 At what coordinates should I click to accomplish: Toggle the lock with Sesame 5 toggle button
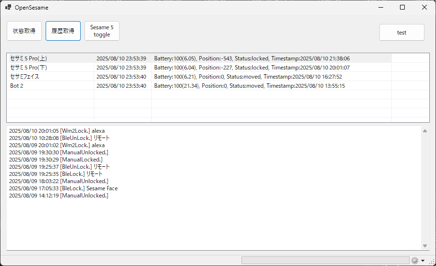click(x=102, y=31)
